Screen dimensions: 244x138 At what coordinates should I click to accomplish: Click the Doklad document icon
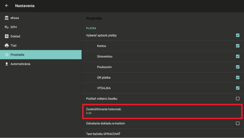pyautogui.click(x=7, y=36)
